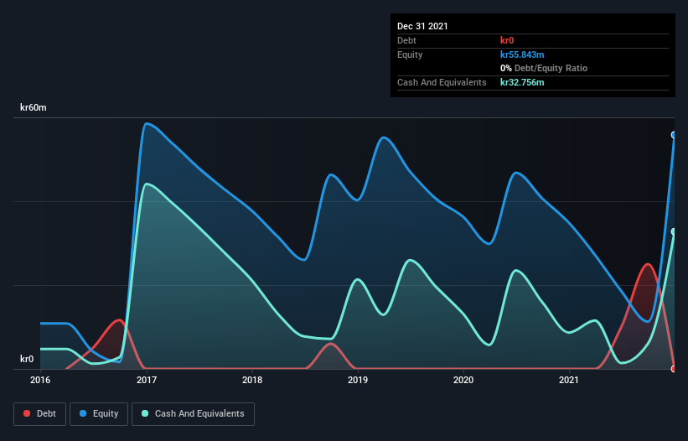Click the teal Cash And Equivalents legend dot
Image resolution: width=688 pixels, height=441 pixels.
click(x=145, y=413)
